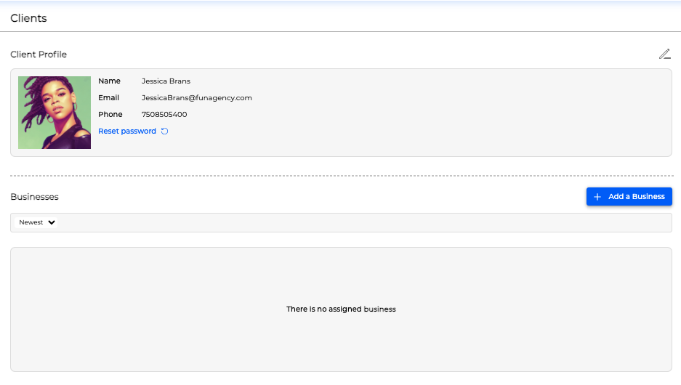The height and width of the screenshot is (385, 681).
Task: Click the chevron arrow next to Newest
Action: tap(52, 222)
